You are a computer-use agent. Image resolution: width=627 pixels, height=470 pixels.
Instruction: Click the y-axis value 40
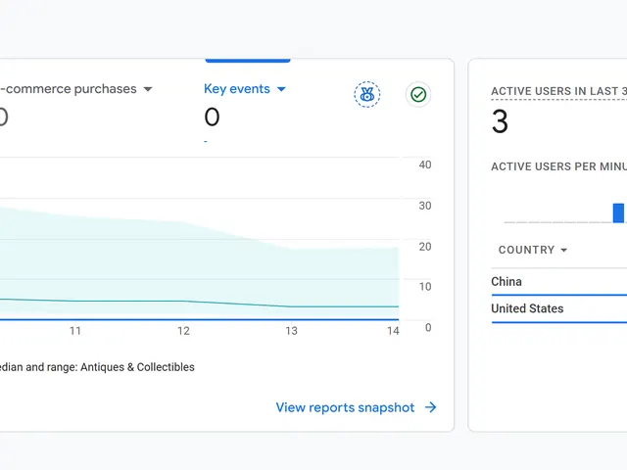[x=425, y=164]
